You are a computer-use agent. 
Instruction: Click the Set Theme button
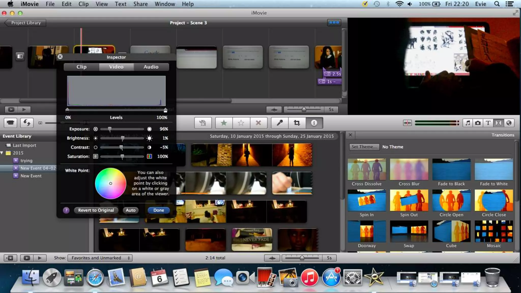click(x=364, y=147)
